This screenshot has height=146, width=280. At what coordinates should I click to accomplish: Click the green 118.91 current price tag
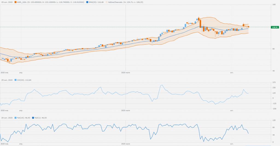coord(274,27)
